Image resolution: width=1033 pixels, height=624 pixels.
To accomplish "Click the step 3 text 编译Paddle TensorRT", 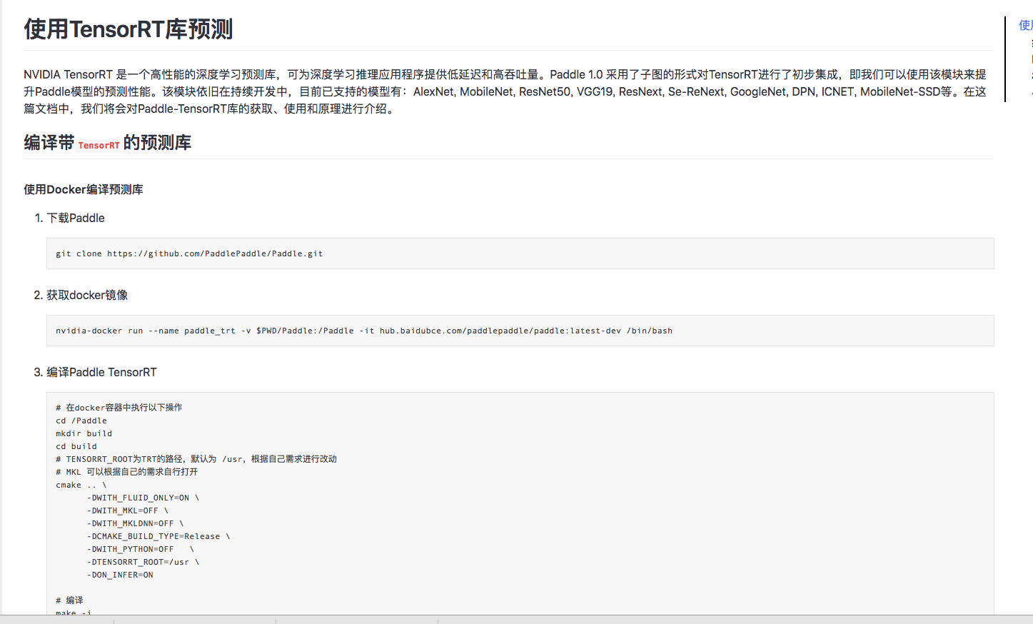I will tap(101, 372).
